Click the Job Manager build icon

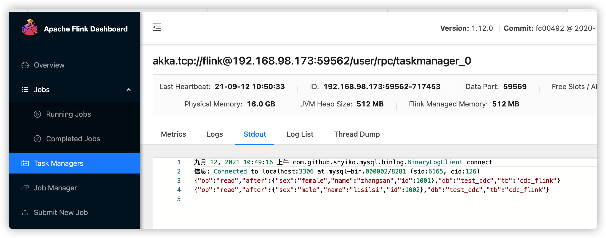pyautogui.click(x=25, y=188)
